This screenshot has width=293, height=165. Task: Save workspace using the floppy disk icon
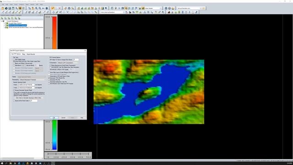[10, 8]
